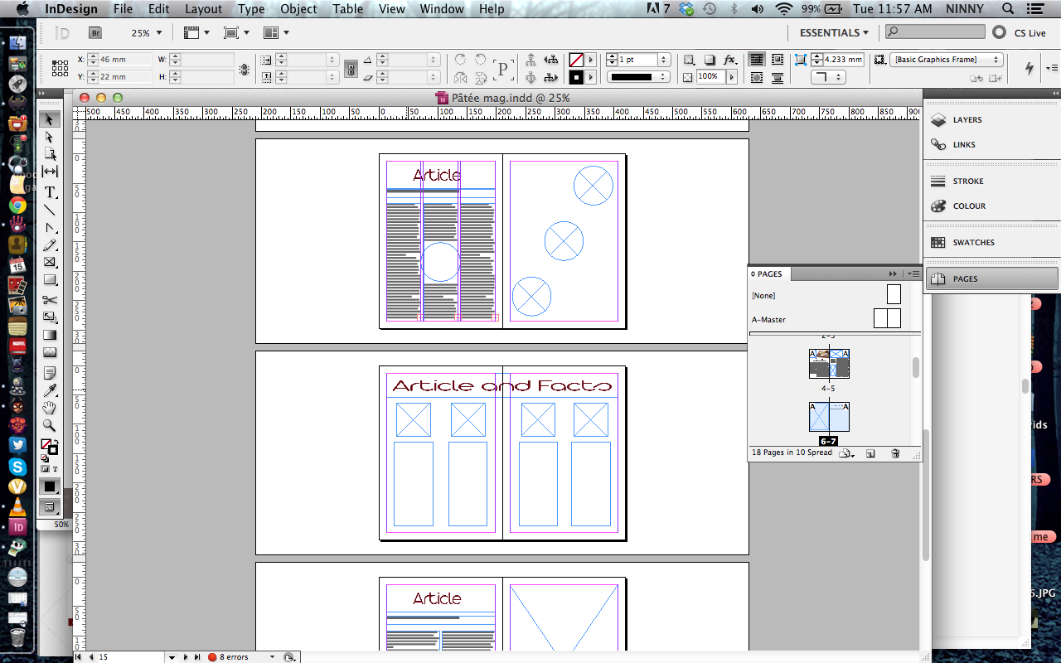1061x663 pixels.
Task: Open the ESSENTIALS workspace dropdown
Action: click(x=834, y=33)
